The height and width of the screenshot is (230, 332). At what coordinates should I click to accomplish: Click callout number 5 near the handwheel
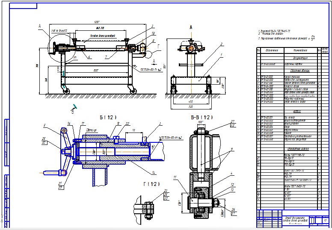tap(44, 126)
